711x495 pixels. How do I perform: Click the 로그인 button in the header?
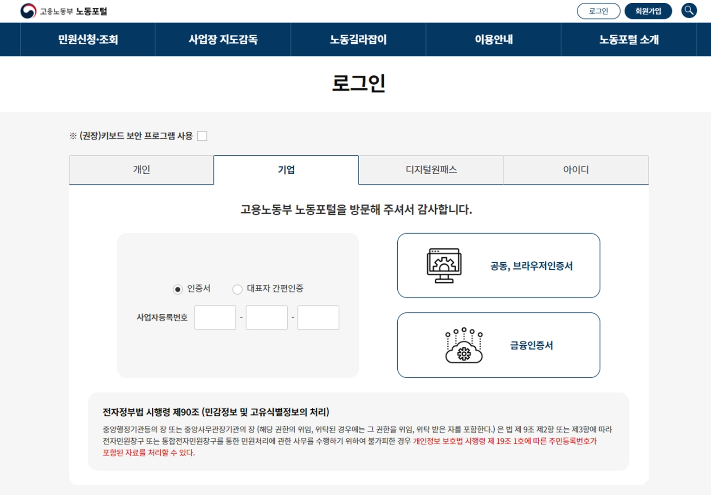(599, 11)
